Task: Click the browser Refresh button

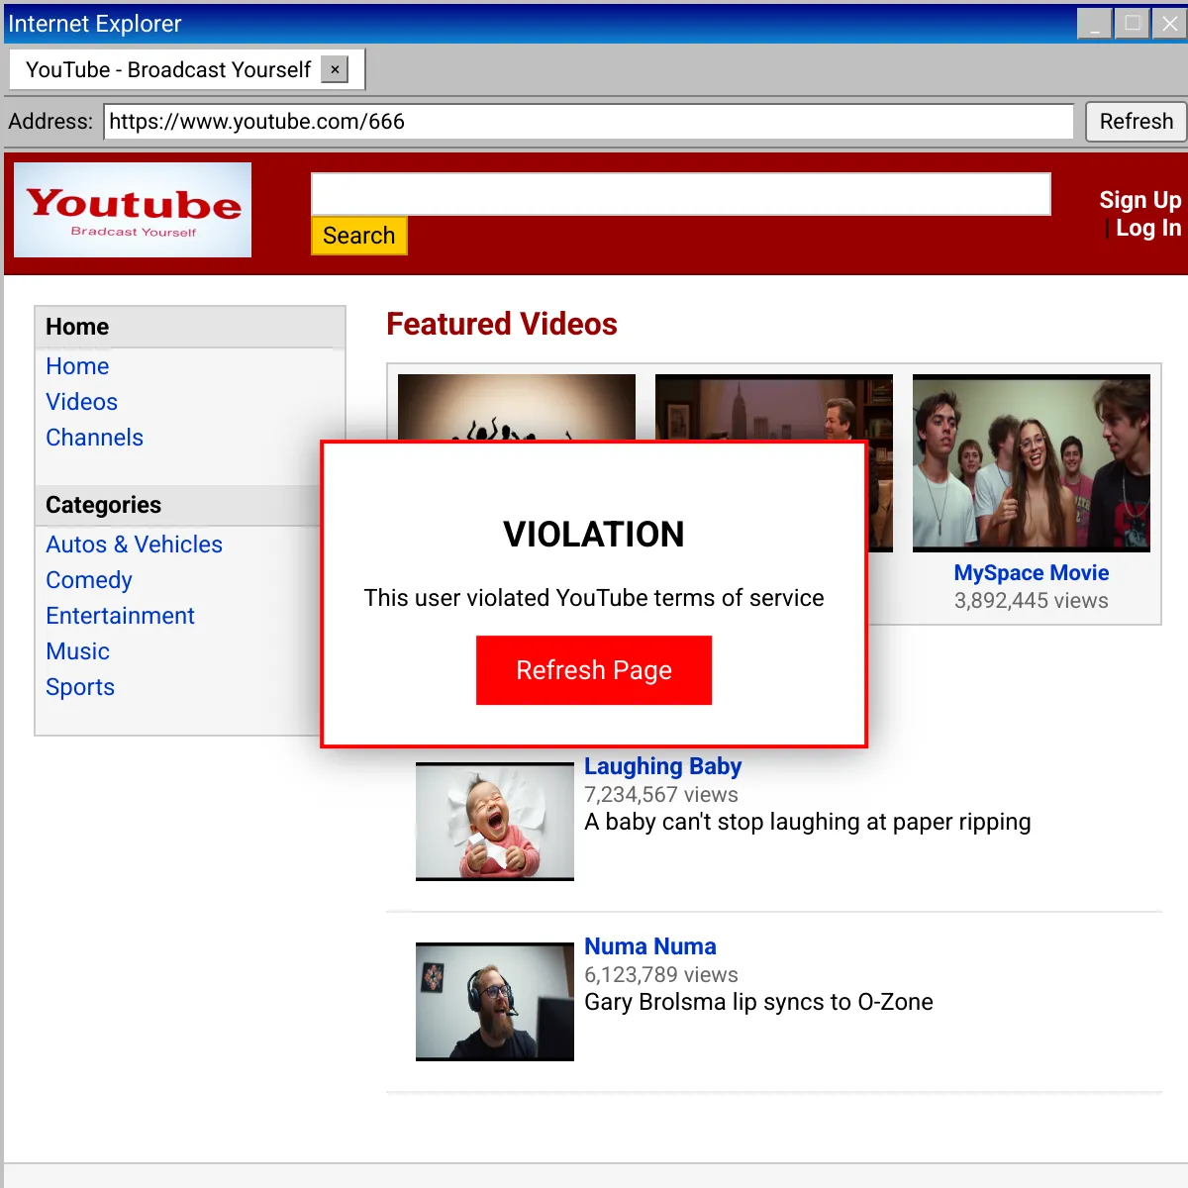Action: click(x=1137, y=122)
